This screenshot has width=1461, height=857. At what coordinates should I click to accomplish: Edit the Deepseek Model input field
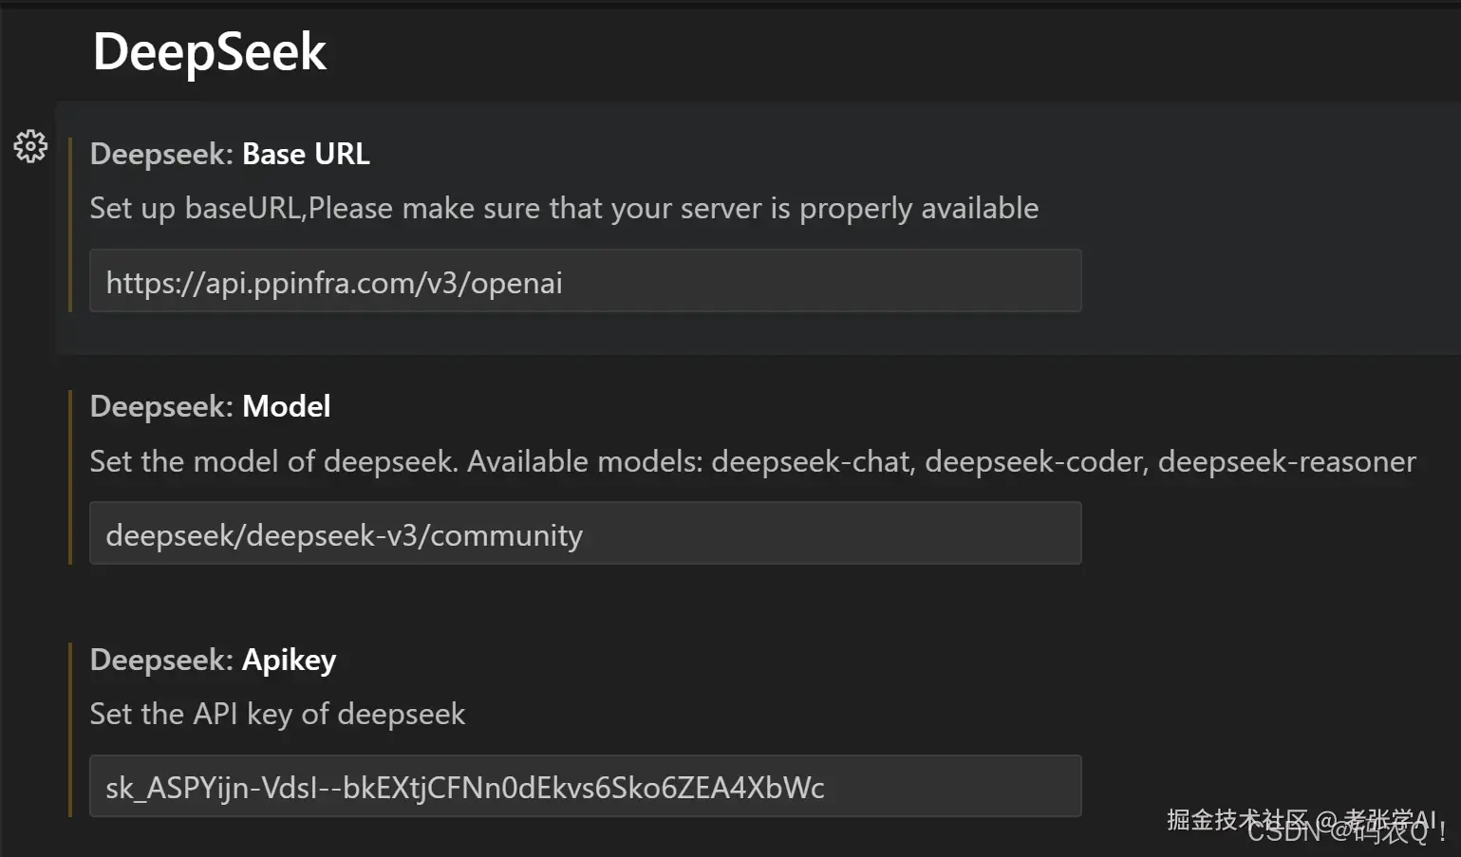click(585, 533)
